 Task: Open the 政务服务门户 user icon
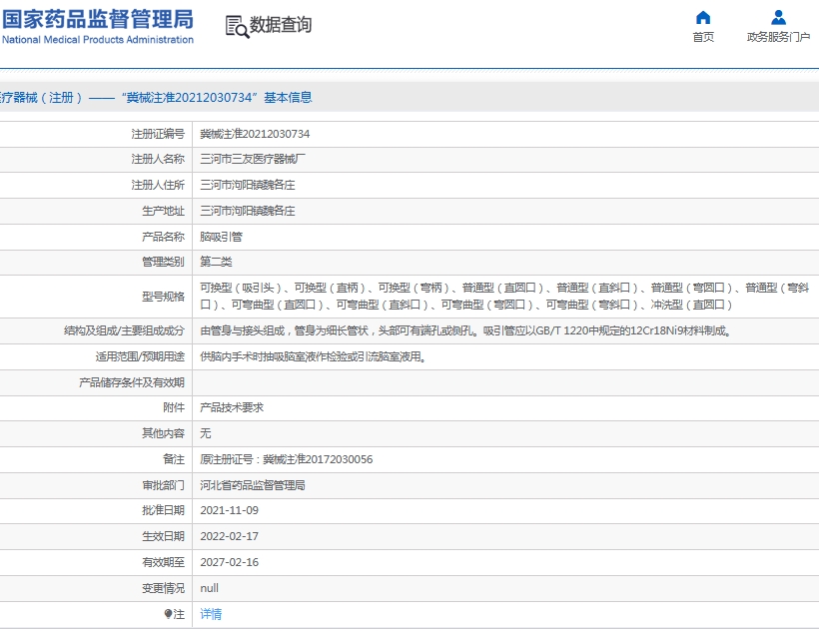tap(778, 18)
